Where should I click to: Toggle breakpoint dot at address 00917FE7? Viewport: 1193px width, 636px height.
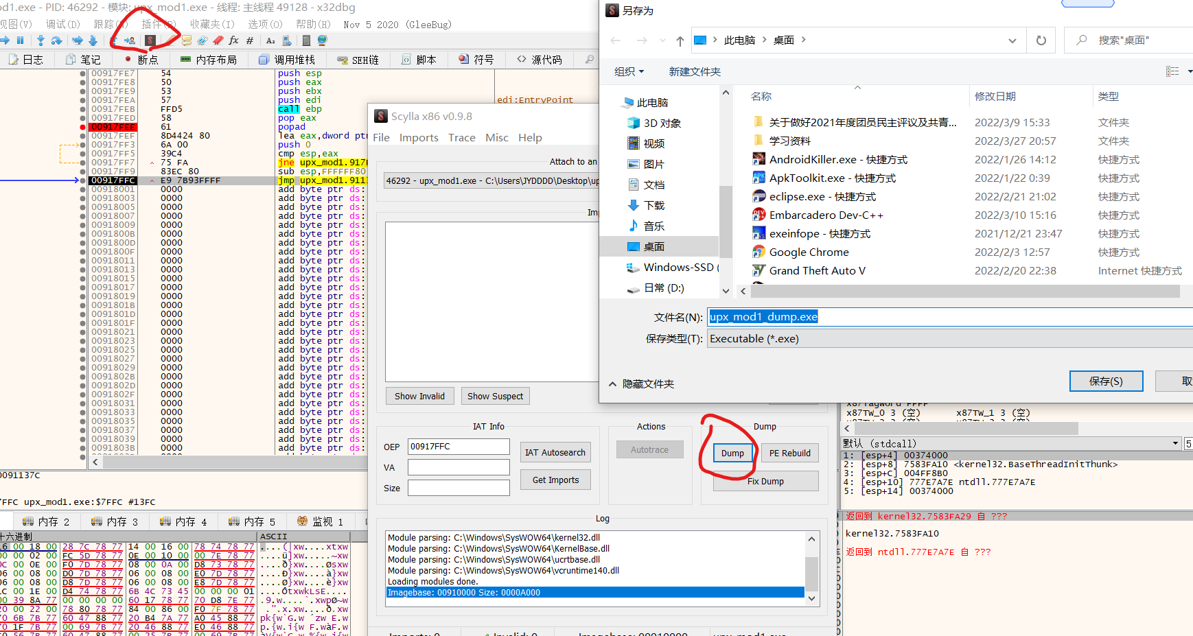pyautogui.click(x=83, y=73)
